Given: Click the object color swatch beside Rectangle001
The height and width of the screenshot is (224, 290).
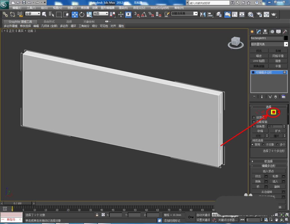Looking at the screenshot, I should 286,38.
